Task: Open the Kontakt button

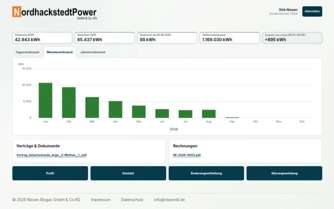Action: tap(128, 173)
